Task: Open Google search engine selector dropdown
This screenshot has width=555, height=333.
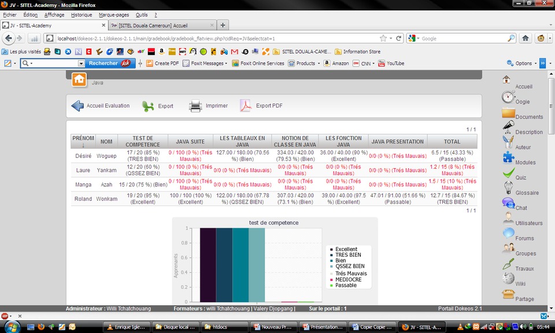Action: (x=418, y=38)
